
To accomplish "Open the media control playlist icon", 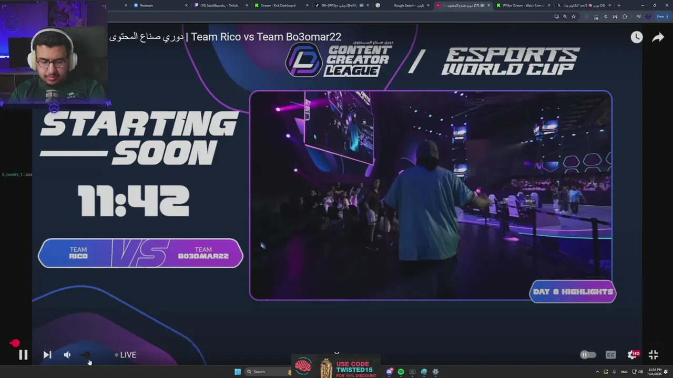I will point(639,17).
